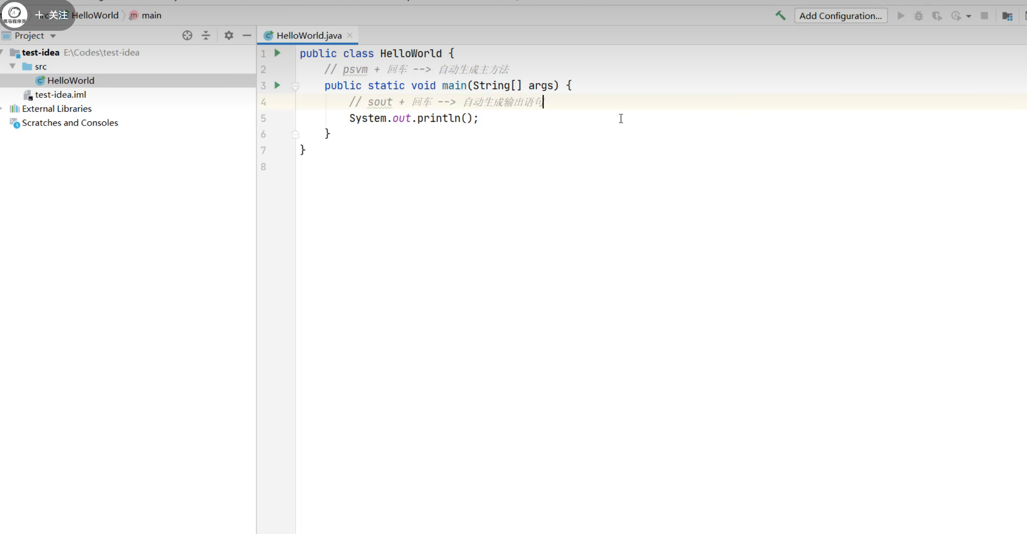The height and width of the screenshot is (534, 1027).
Task: Click the Debug bug icon
Action: (x=918, y=16)
